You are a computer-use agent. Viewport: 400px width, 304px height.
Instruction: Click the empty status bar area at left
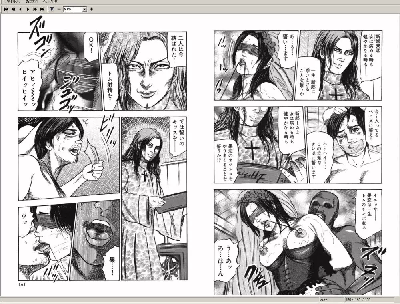click(x=160, y=300)
